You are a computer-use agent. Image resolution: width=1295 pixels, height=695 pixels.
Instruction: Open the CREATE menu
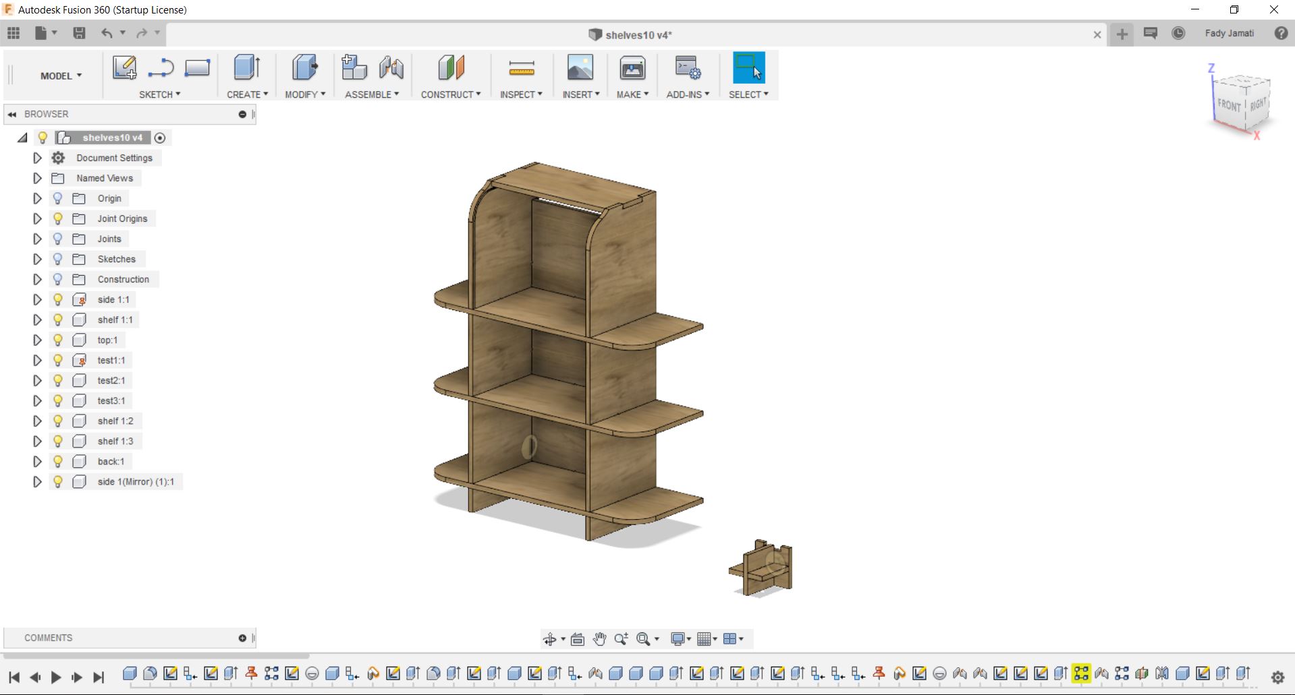click(x=247, y=94)
